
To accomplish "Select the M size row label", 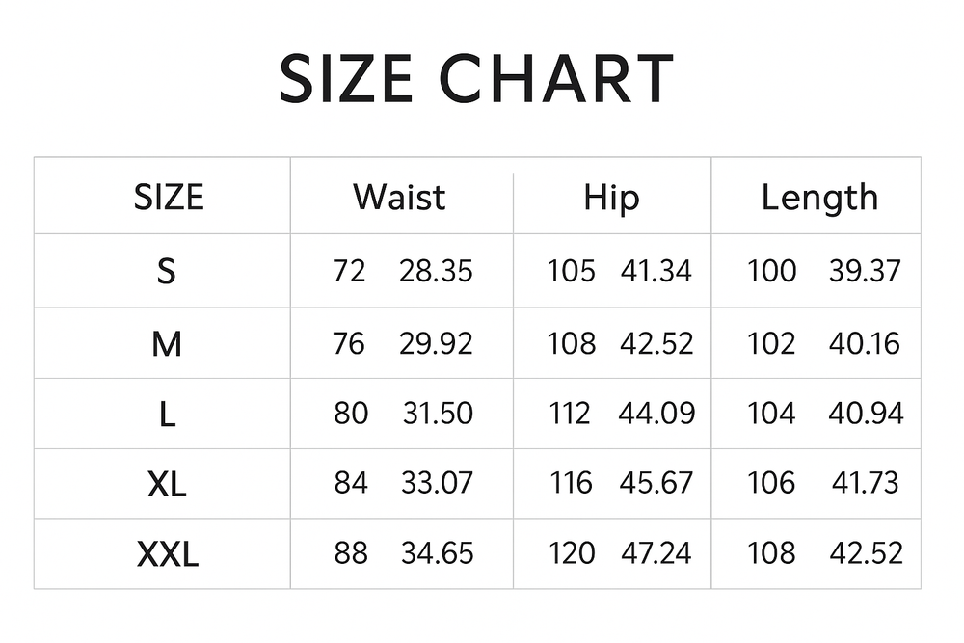I will [x=167, y=344].
